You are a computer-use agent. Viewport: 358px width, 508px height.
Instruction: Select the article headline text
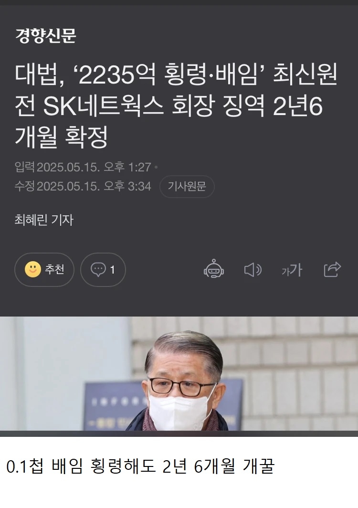[176, 106]
